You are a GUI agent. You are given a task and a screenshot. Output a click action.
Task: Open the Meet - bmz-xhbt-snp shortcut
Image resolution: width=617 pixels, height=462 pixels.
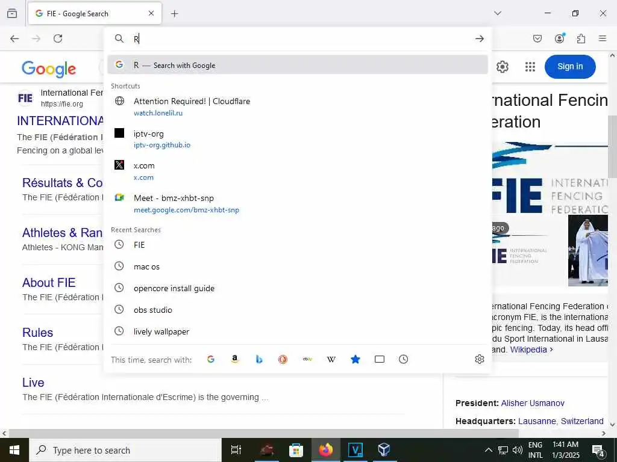pos(298,203)
